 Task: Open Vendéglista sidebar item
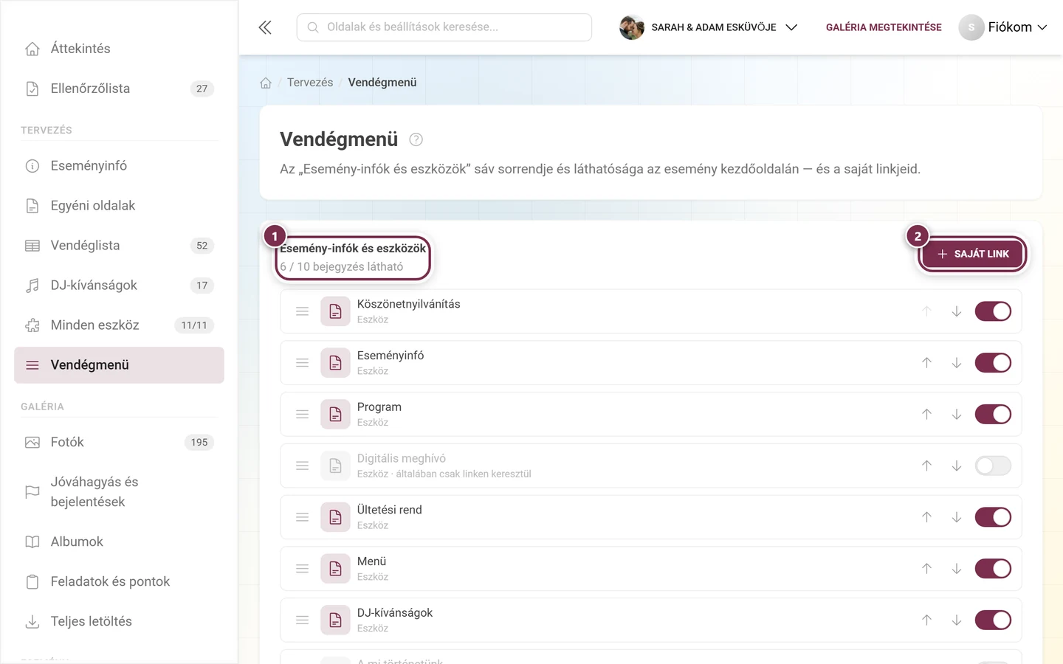119,246
